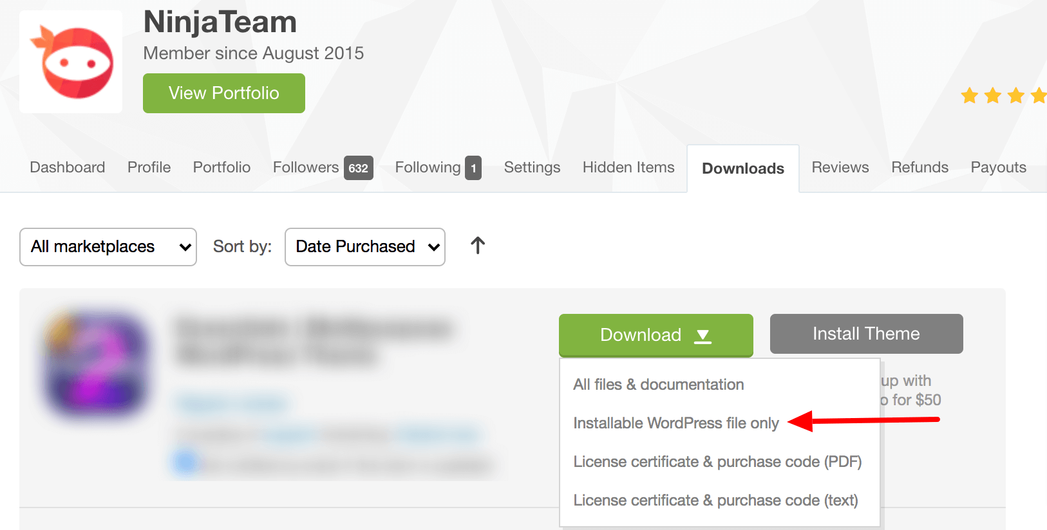
Task: Open the Dashboard tab
Action: click(68, 167)
